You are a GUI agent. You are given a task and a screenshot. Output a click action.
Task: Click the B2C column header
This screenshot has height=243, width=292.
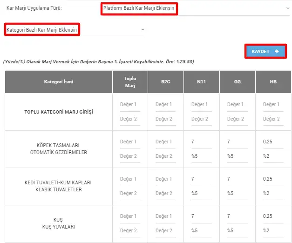pos(166,82)
